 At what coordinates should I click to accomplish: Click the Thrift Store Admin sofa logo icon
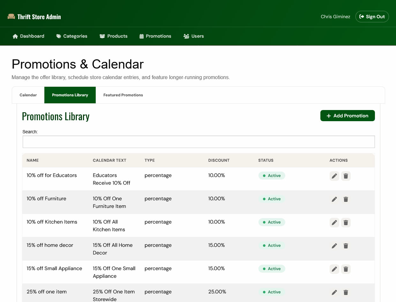11,17
